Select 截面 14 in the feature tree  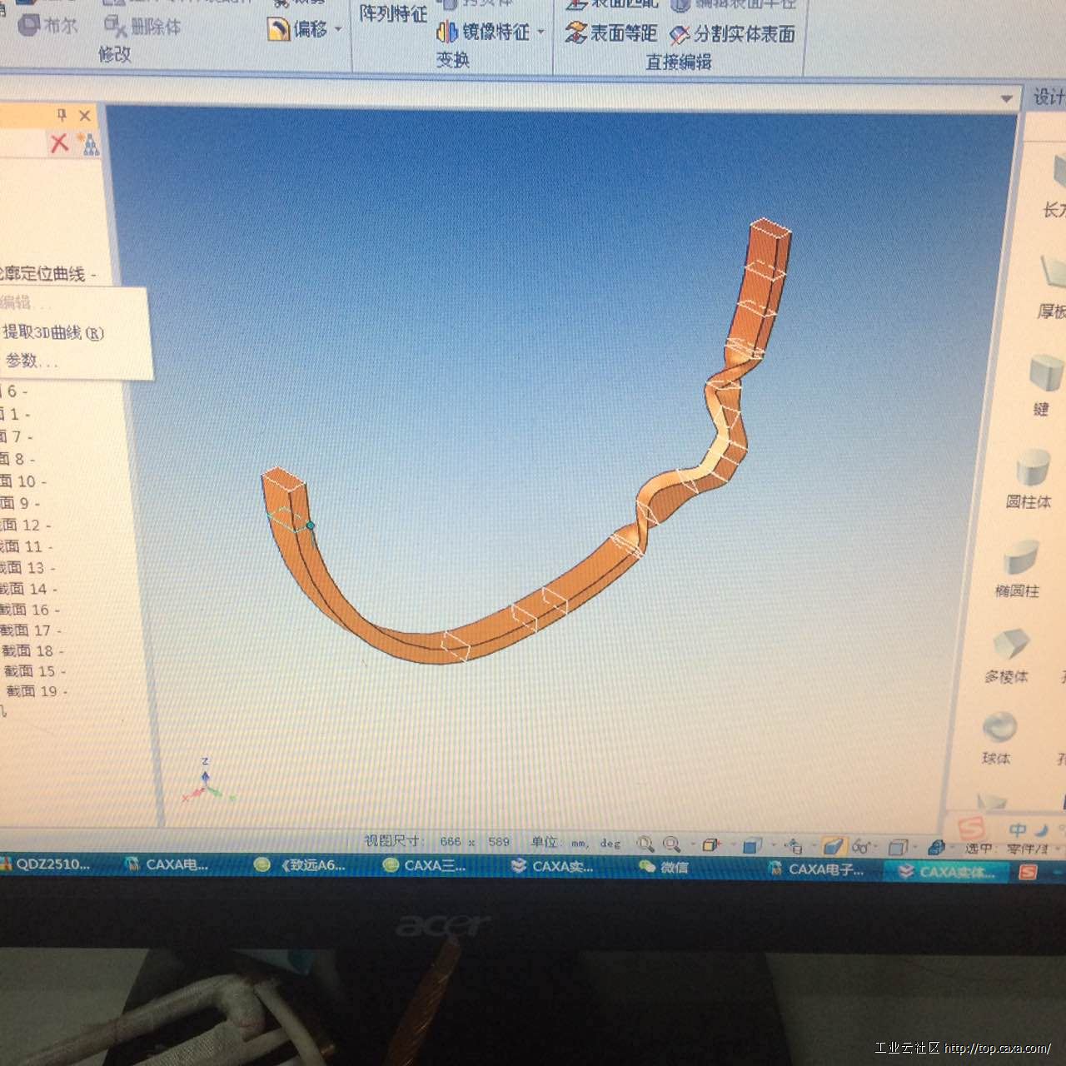point(30,589)
